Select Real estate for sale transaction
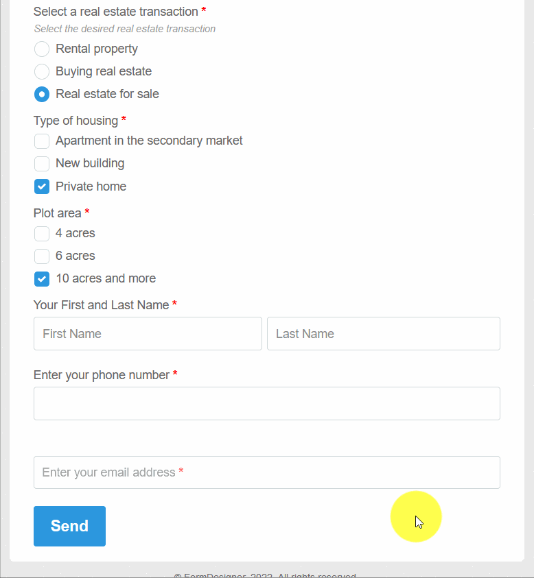 pyautogui.click(x=42, y=94)
